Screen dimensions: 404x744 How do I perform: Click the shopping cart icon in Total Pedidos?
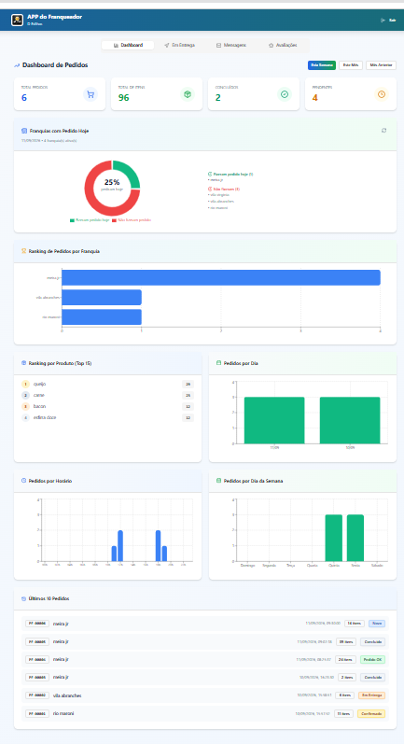(91, 94)
